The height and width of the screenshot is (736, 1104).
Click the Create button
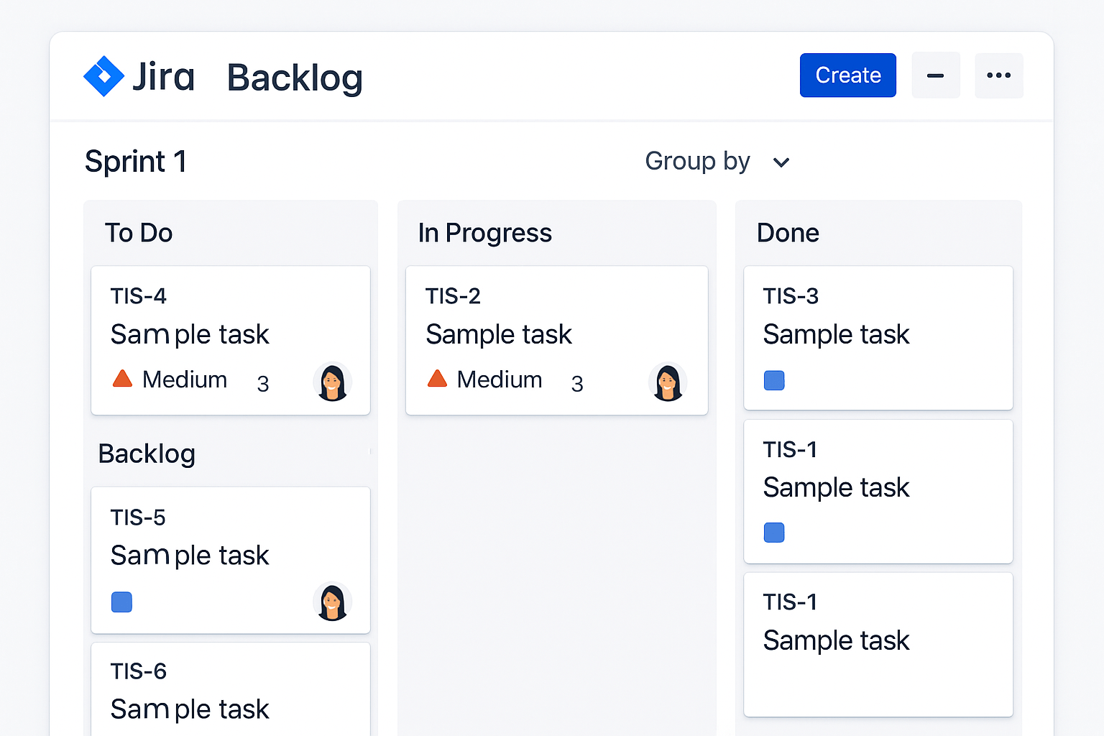click(848, 75)
